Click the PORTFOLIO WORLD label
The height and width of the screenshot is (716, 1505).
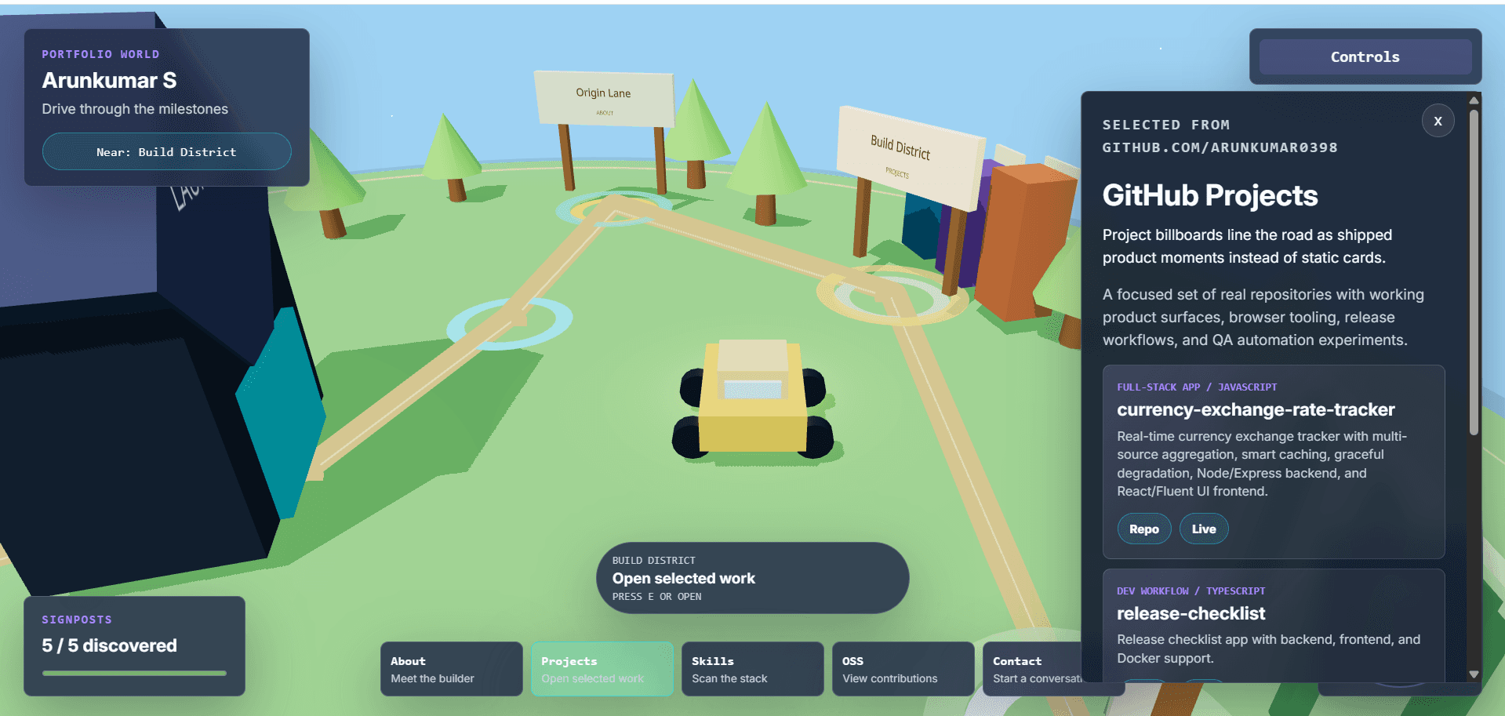[100, 54]
